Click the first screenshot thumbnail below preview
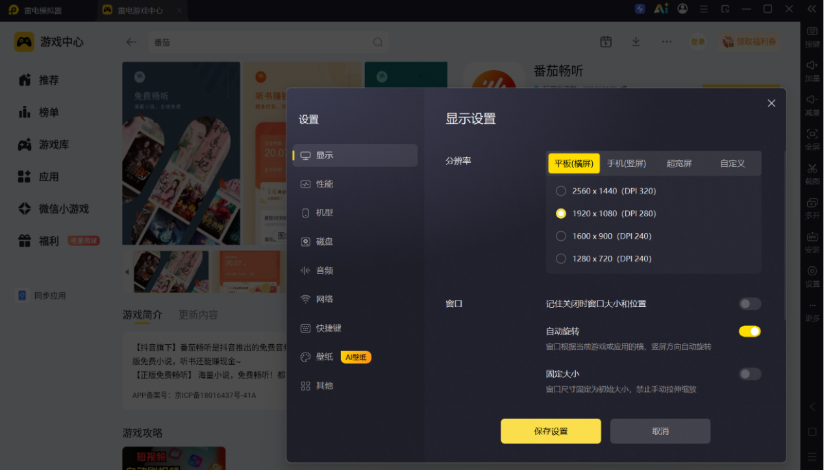Image resolution: width=824 pixels, height=470 pixels. (x=171, y=271)
